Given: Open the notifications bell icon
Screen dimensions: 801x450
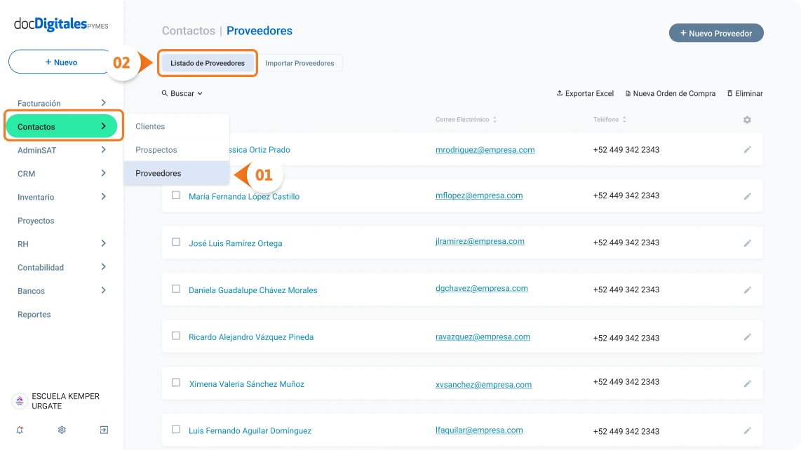Looking at the screenshot, I should coord(20,430).
